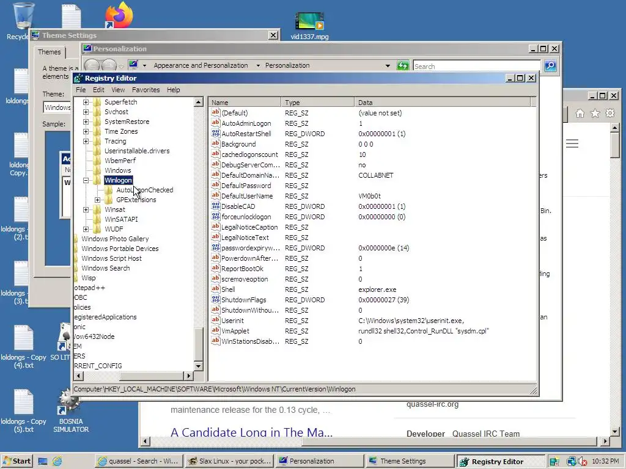Select the Shell string value icon
This screenshot has height=469, width=626.
point(216,289)
